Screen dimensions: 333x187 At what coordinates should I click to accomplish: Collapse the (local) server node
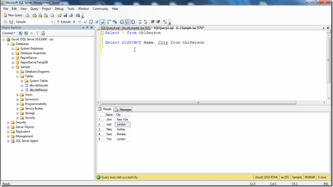click(x=4, y=39)
